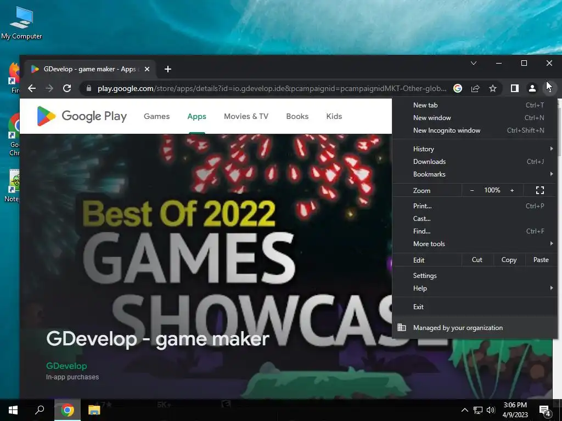
Task: Click the 100% zoom value
Action: (492, 190)
